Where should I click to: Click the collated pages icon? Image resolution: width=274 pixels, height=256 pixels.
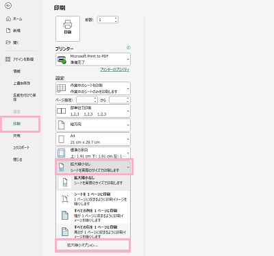61,111
